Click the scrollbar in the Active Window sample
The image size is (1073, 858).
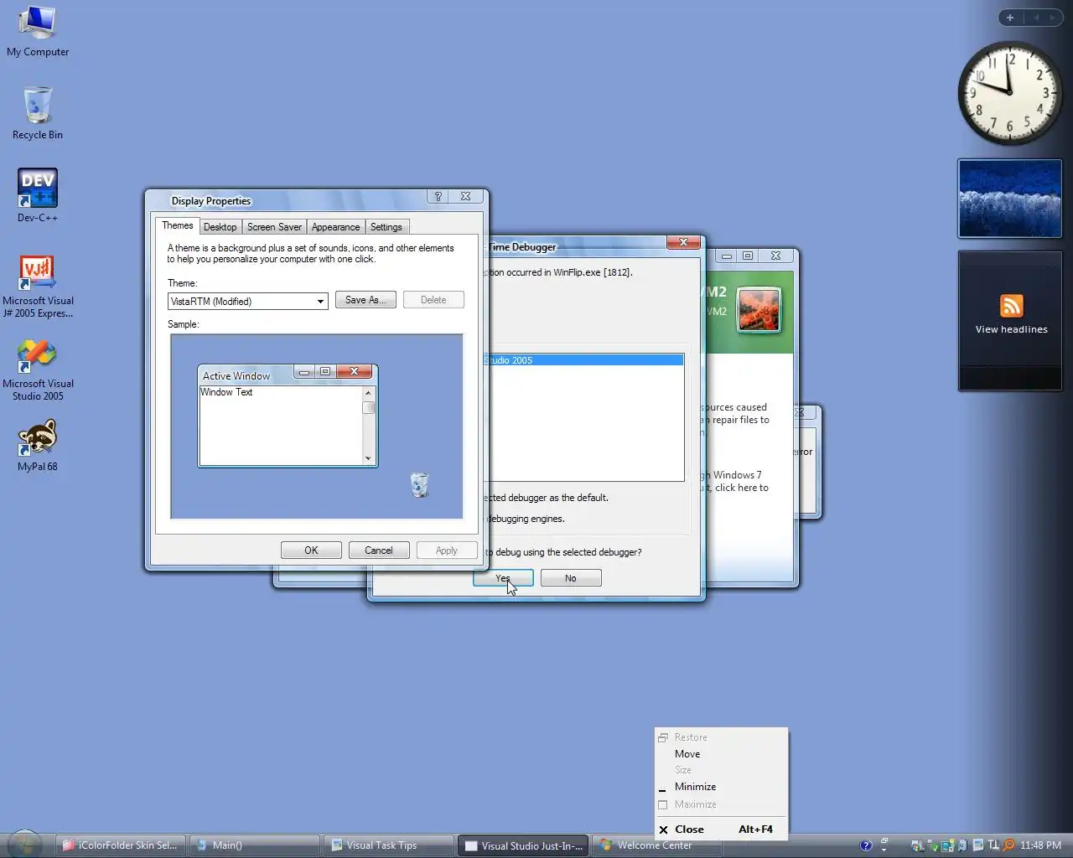coord(368,426)
